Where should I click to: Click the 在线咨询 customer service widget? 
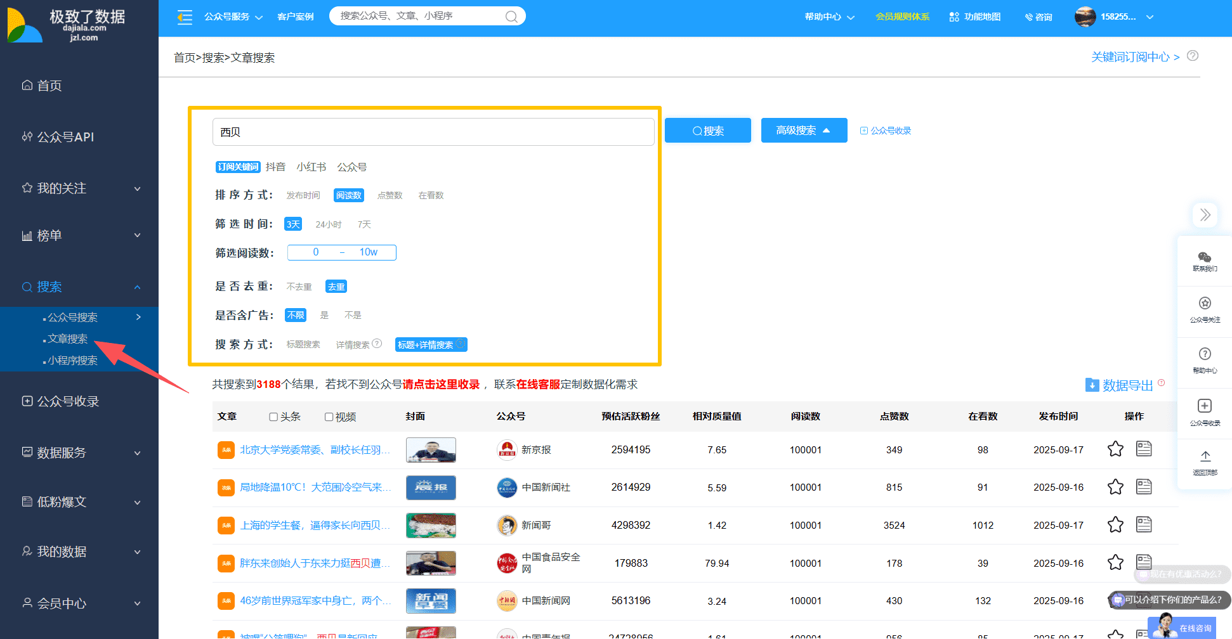point(1183,627)
